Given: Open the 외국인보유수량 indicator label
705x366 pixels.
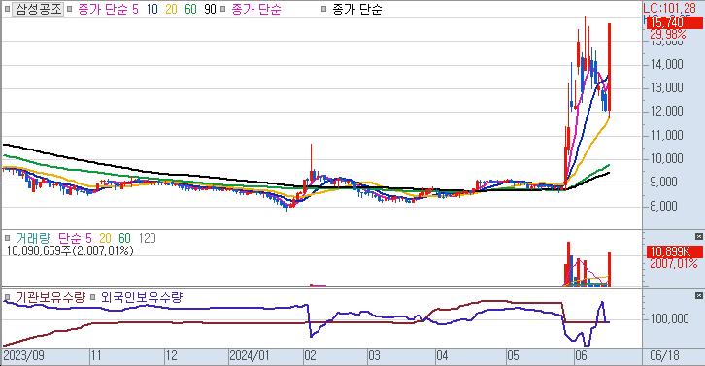Looking at the screenshot, I should click(x=142, y=297).
